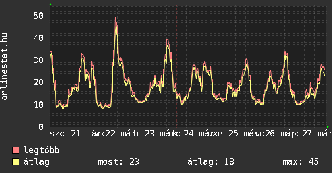
Task: Click the 0 label on the y-axis
Action: [x=41, y=127]
